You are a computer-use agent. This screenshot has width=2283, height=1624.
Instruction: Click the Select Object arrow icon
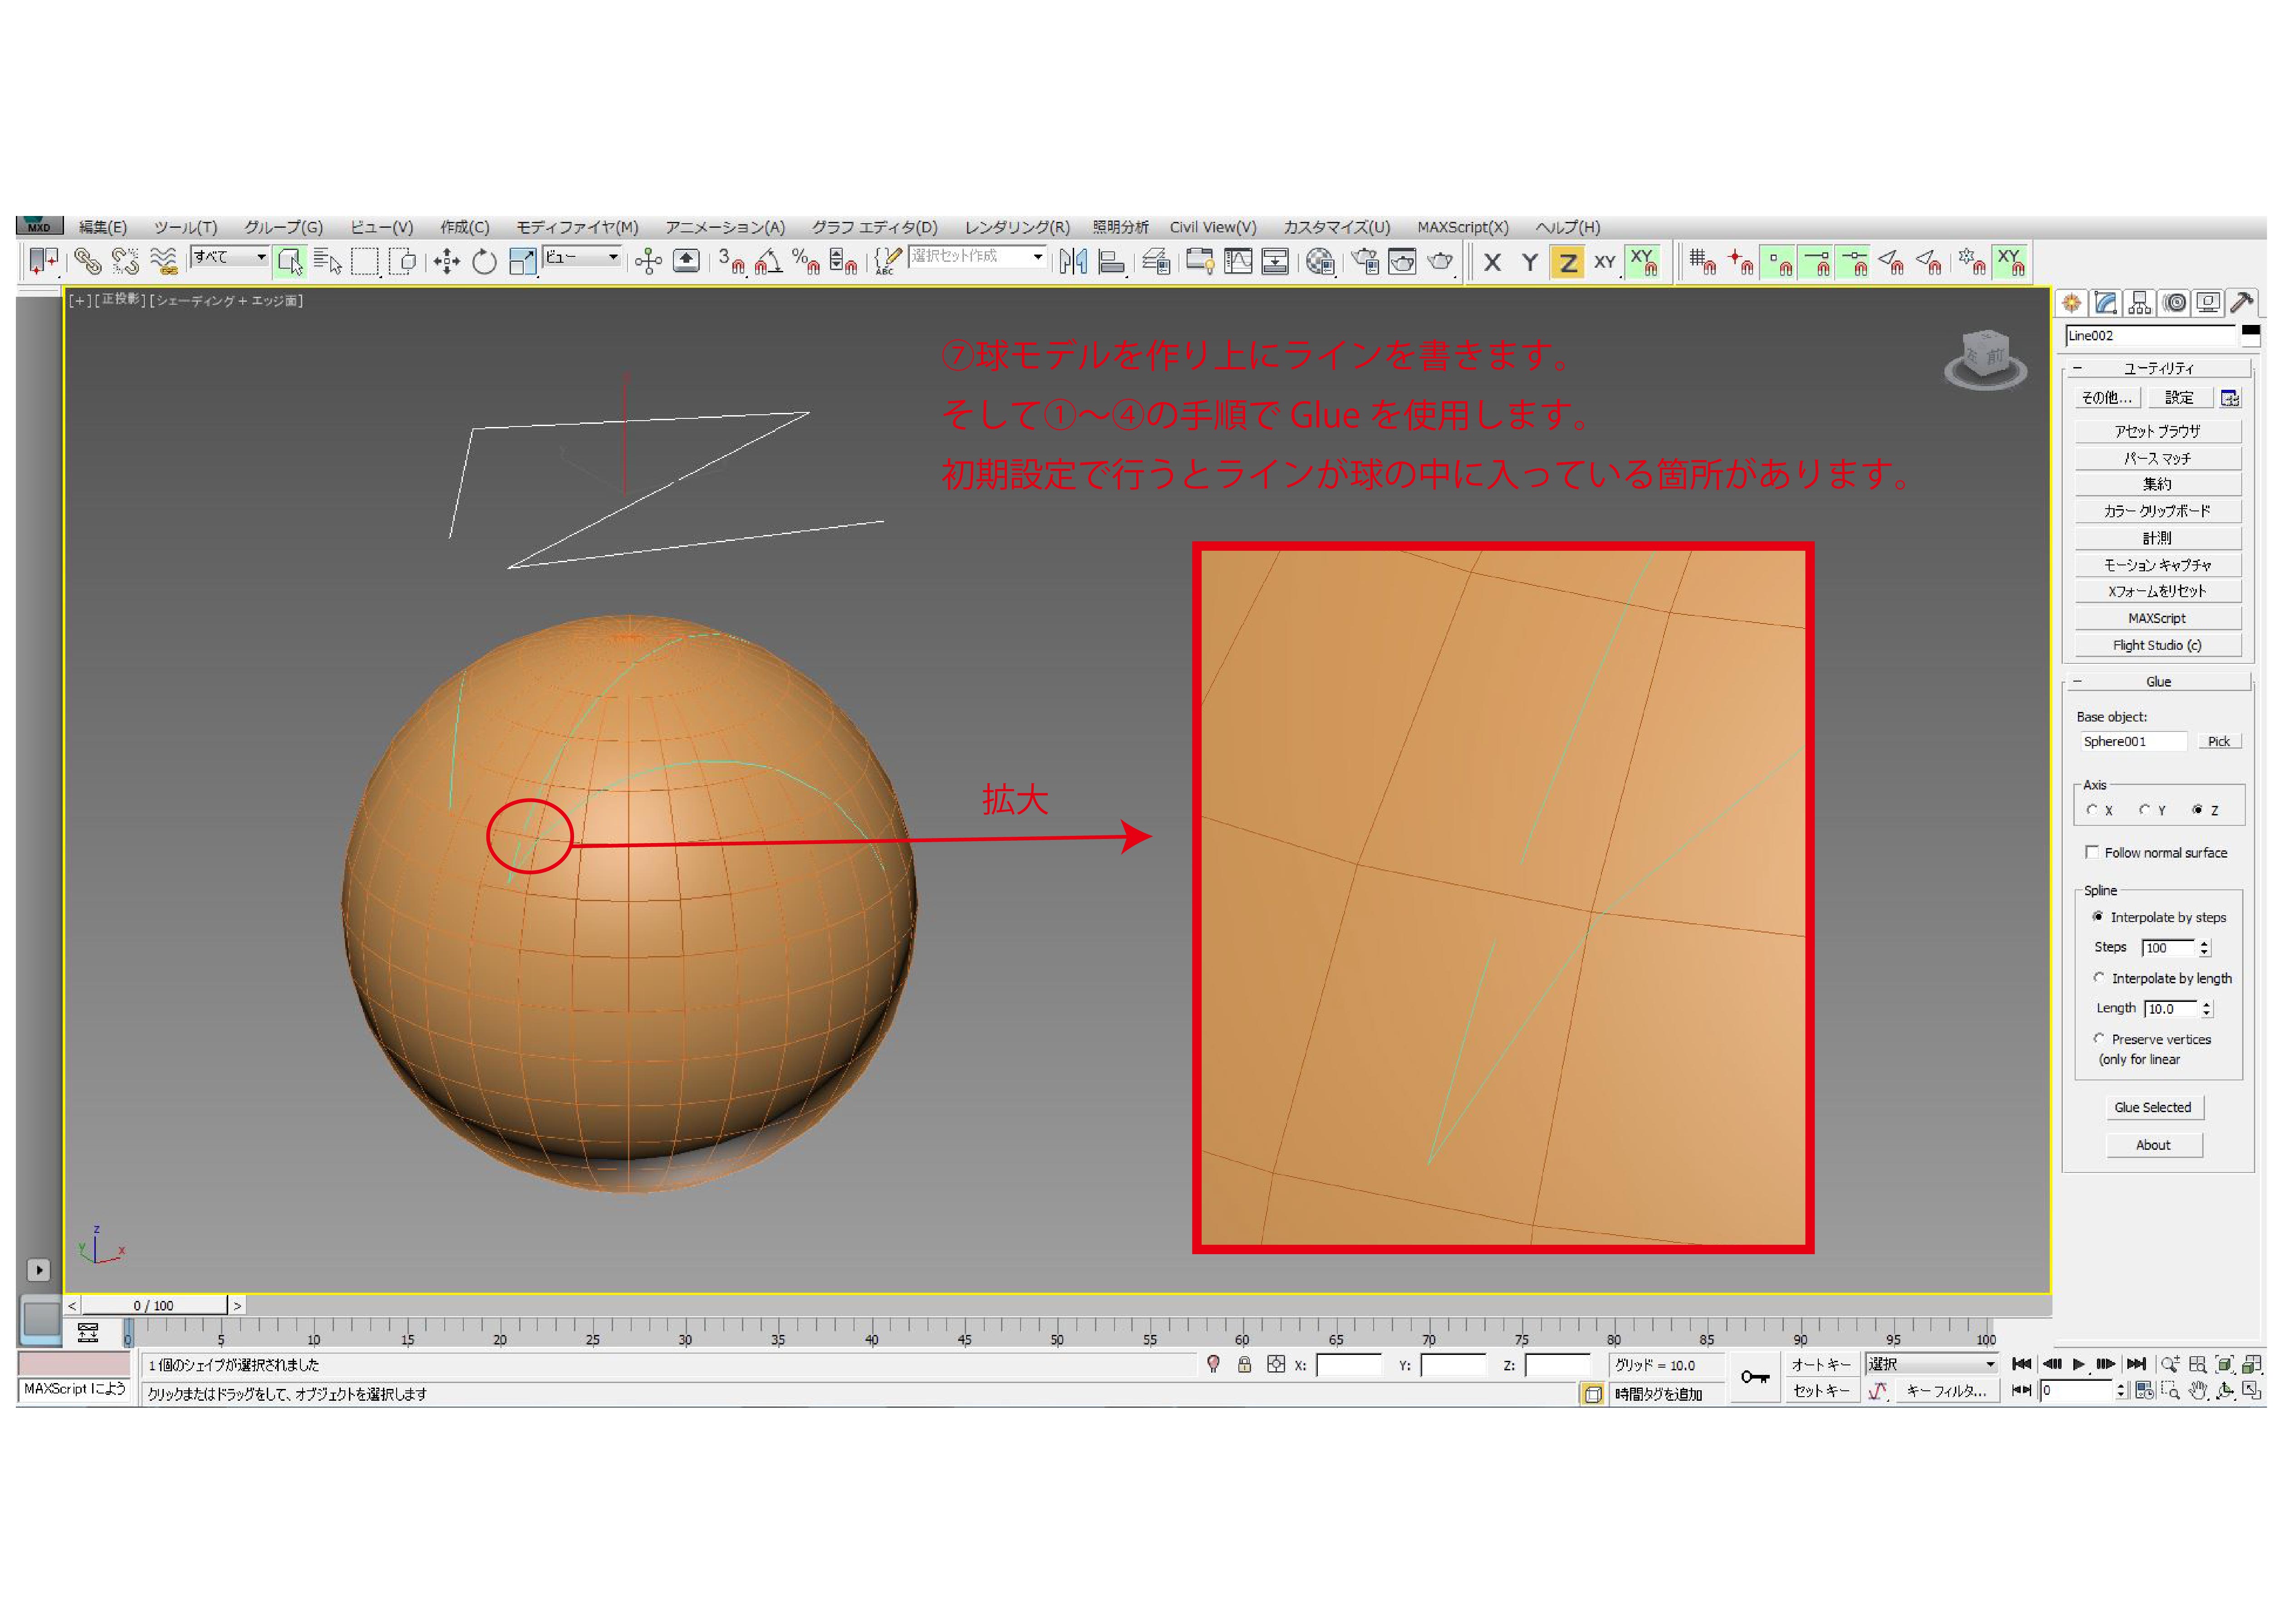coord(289,262)
